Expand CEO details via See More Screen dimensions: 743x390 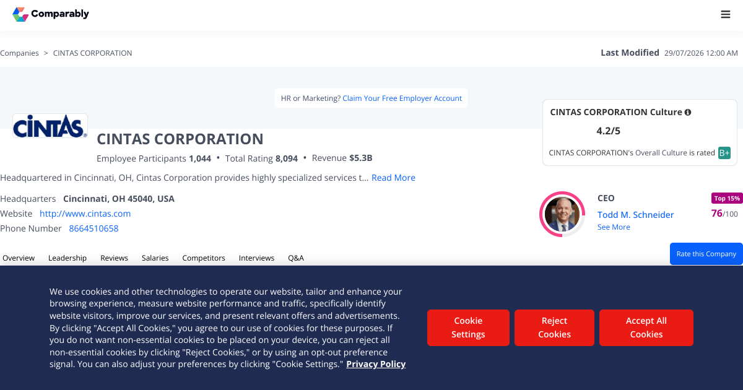coord(614,227)
